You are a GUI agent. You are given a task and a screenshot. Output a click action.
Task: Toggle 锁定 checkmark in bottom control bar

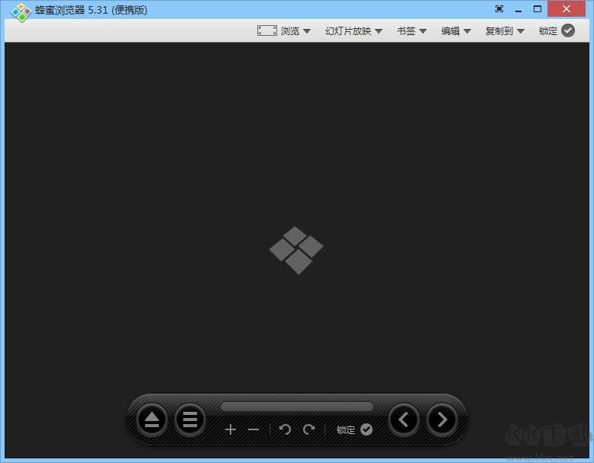[x=366, y=429]
